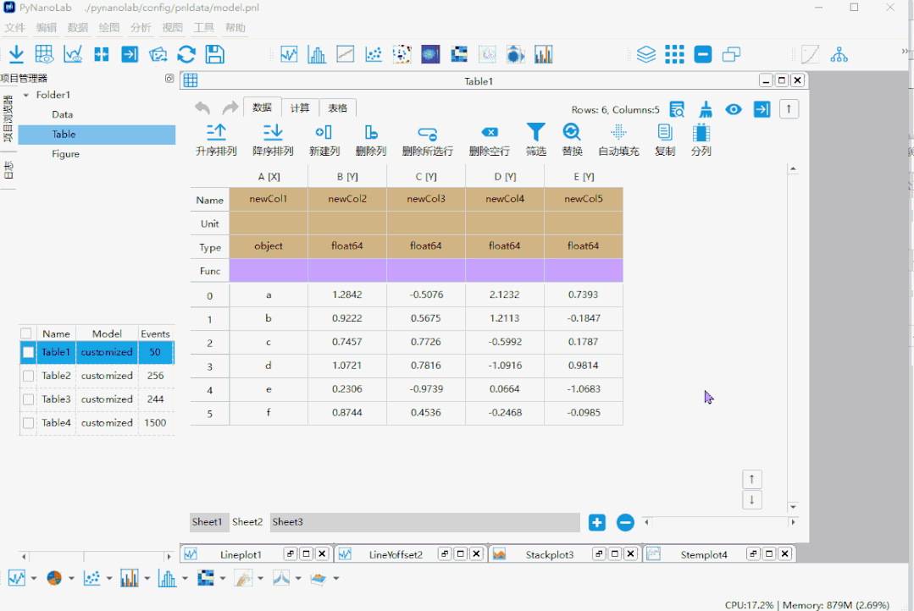
Task: Click cell value 1.2842 in row 0
Action: (346, 294)
